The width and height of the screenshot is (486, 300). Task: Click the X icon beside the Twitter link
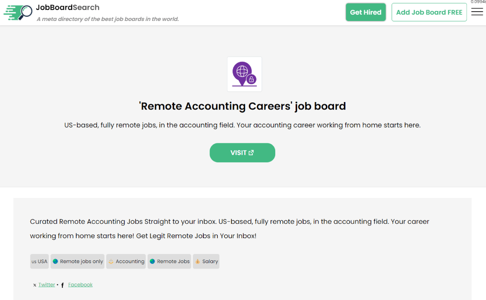[34, 284]
